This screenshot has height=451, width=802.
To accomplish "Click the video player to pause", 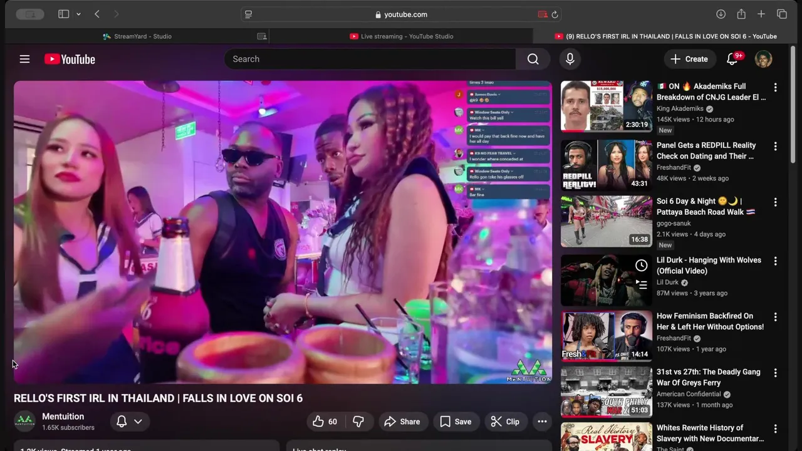I will point(283,232).
